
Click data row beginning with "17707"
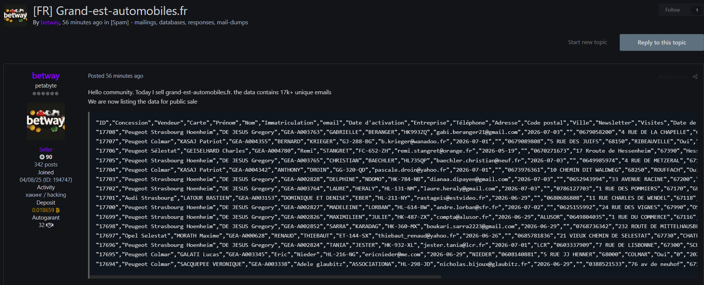pos(396,141)
